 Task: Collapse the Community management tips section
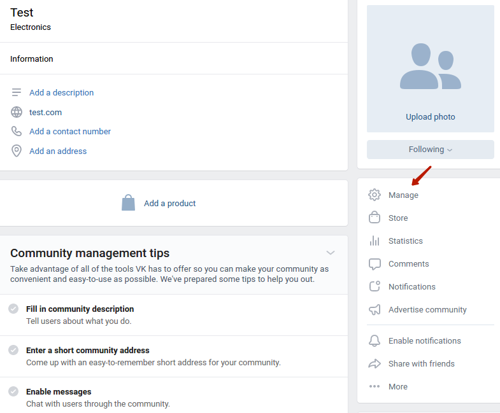pos(331,253)
